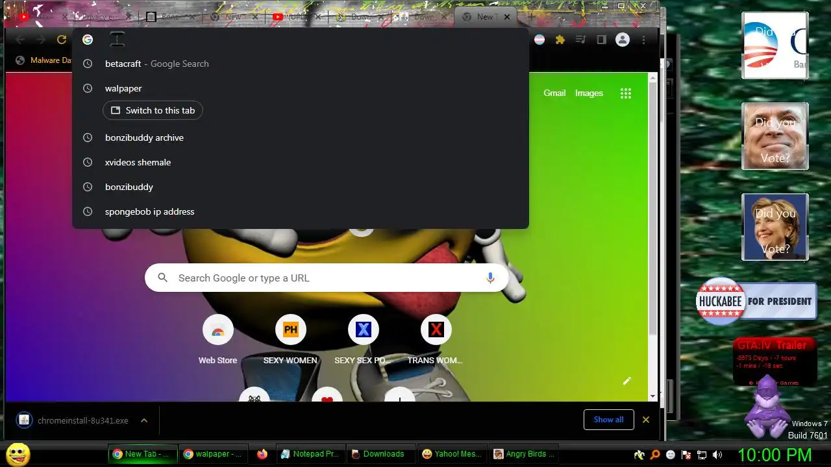Open the blue X shortcut tile
Image resolution: width=831 pixels, height=467 pixels.
click(363, 340)
